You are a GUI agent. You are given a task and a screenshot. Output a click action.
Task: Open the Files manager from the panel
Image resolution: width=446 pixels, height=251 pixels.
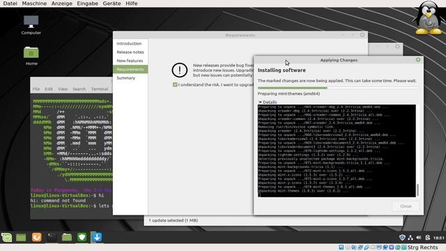point(67,237)
